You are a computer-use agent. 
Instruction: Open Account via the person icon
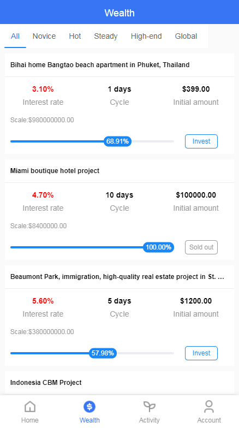pyautogui.click(x=209, y=406)
